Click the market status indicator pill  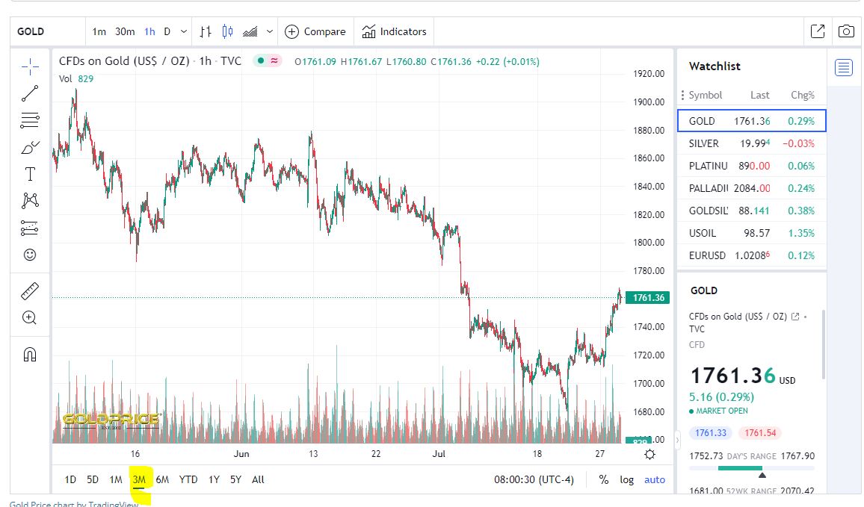268,61
